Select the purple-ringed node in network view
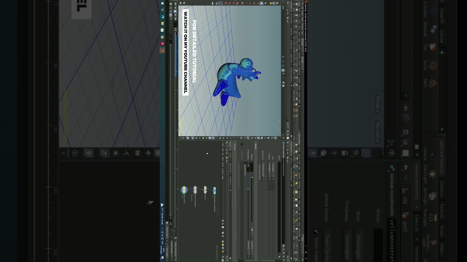The image size is (467, 262). tap(184, 190)
